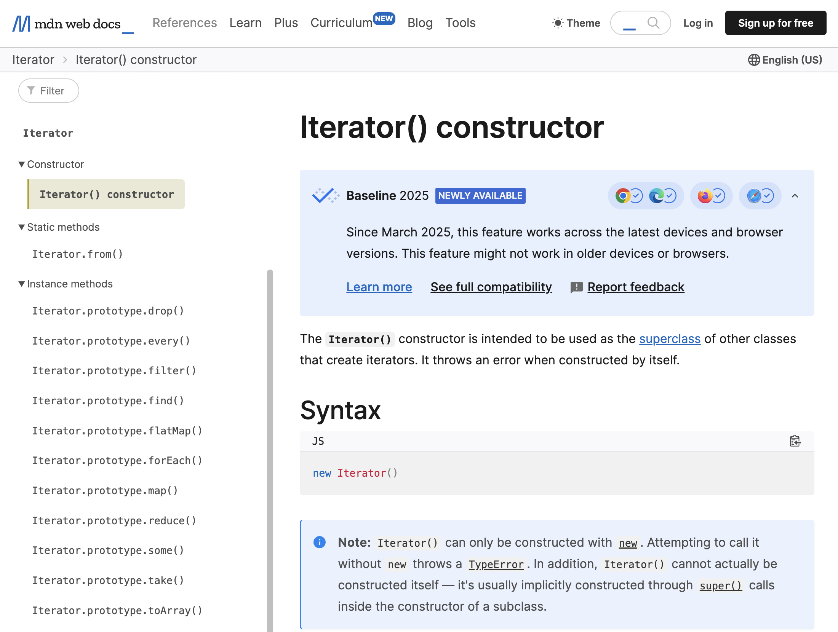Open Iterator.prototype.filter() page
This screenshot has height=632, width=838.
point(114,370)
